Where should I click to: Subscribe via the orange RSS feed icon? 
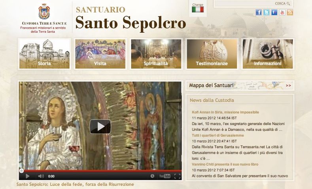[x=290, y=12]
